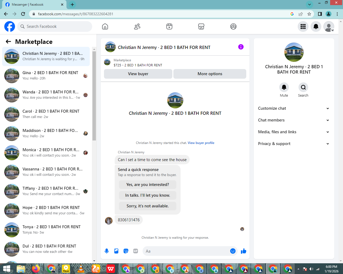Mute the conversation bell icon
This screenshot has width=343, height=274.
[284, 87]
